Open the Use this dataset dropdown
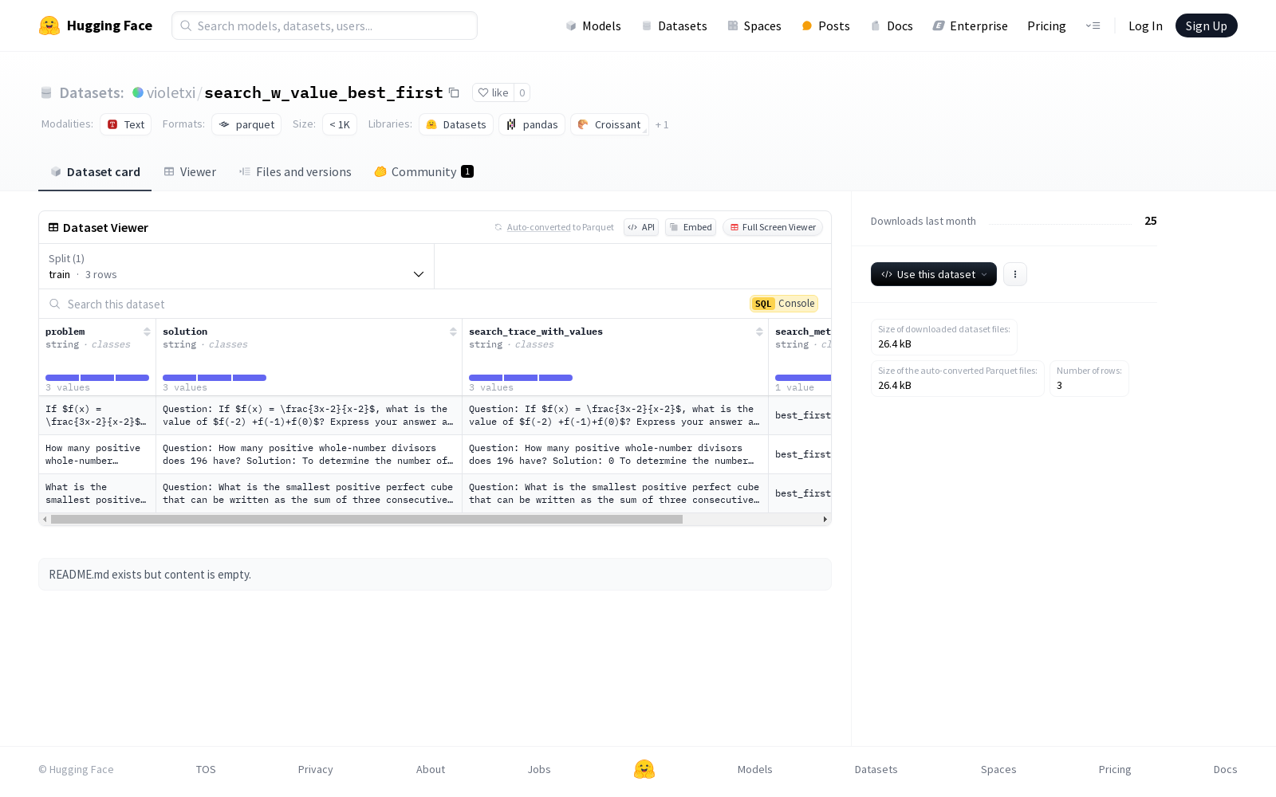The width and height of the screenshot is (1276, 797). (x=934, y=274)
